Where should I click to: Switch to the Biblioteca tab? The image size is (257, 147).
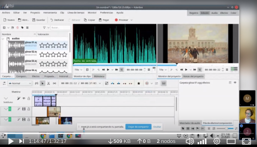click(x=99, y=76)
